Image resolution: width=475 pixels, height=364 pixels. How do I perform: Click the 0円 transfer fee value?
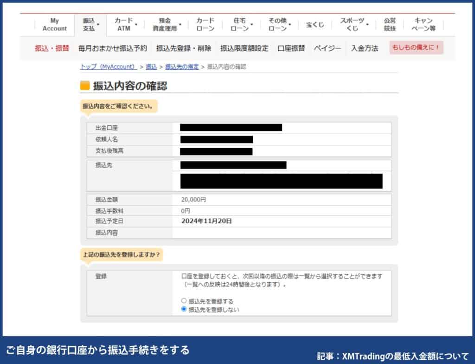pyautogui.click(x=186, y=211)
